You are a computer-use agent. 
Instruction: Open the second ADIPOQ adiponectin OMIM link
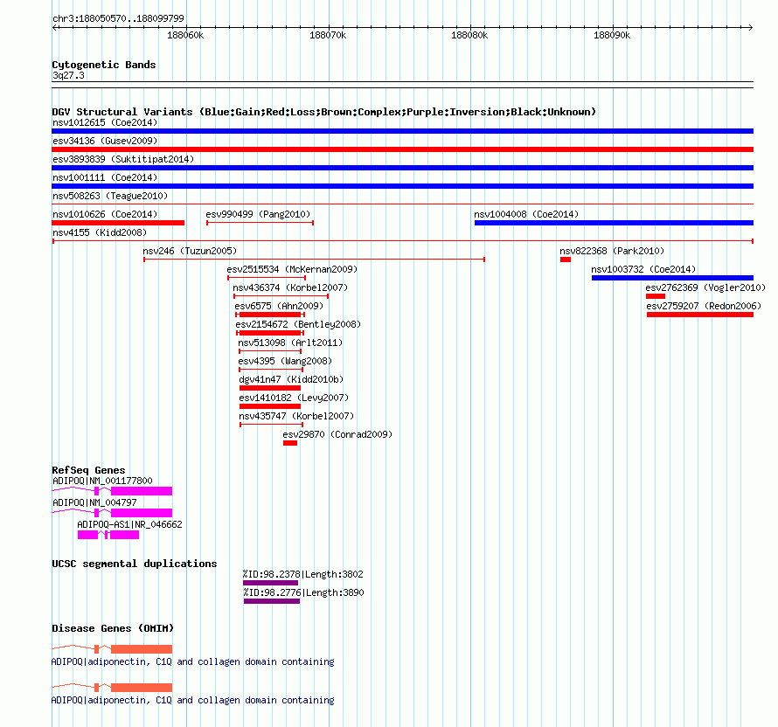pyautogui.click(x=192, y=700)
